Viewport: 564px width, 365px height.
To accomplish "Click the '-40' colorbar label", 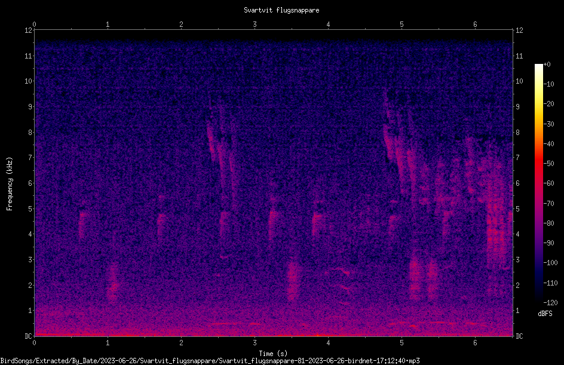I will (x=548, y=144).
